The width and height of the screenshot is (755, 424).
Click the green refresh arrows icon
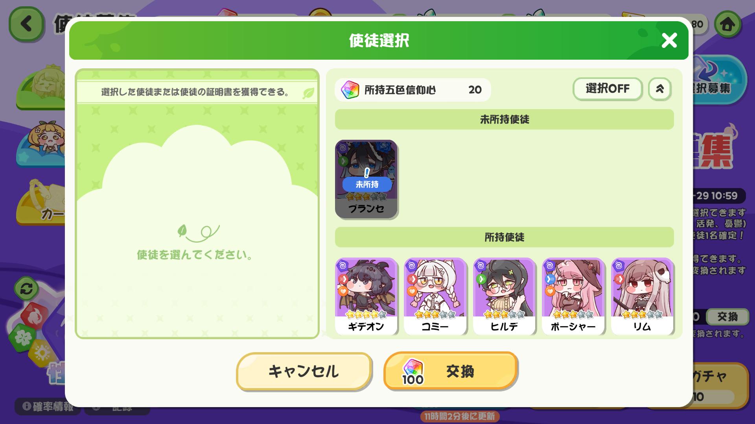[x=26, y=289]
